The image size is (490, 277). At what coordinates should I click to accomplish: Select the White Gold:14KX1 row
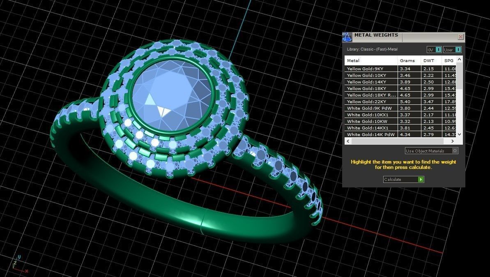tap(400, 128)
